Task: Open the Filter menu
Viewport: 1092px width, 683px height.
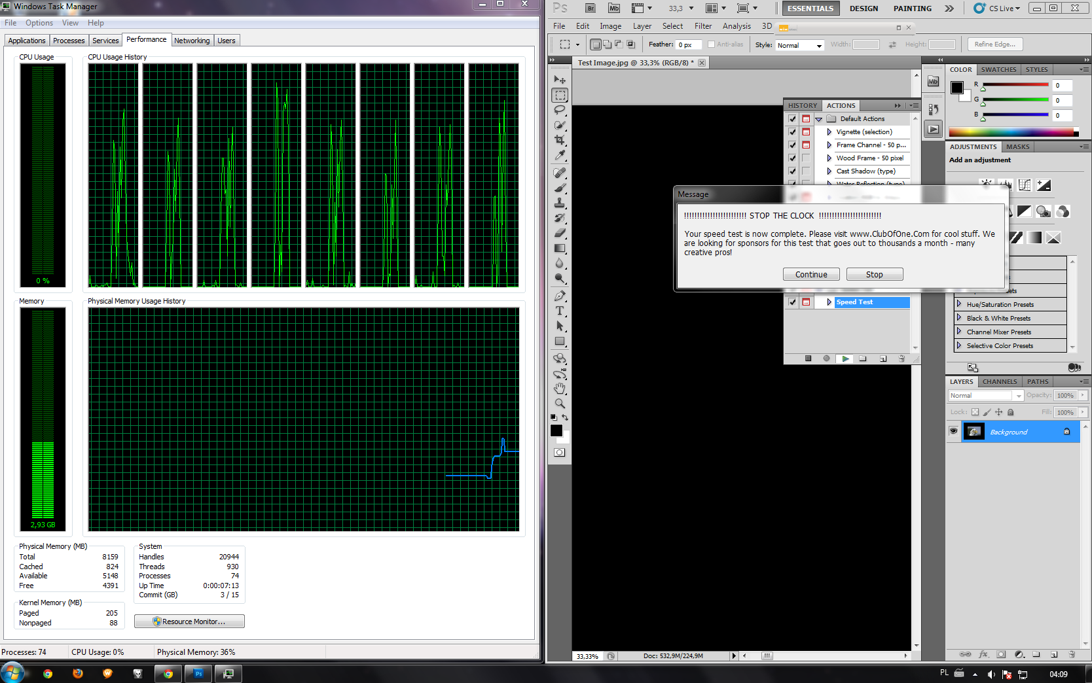Action: [702, 26]
